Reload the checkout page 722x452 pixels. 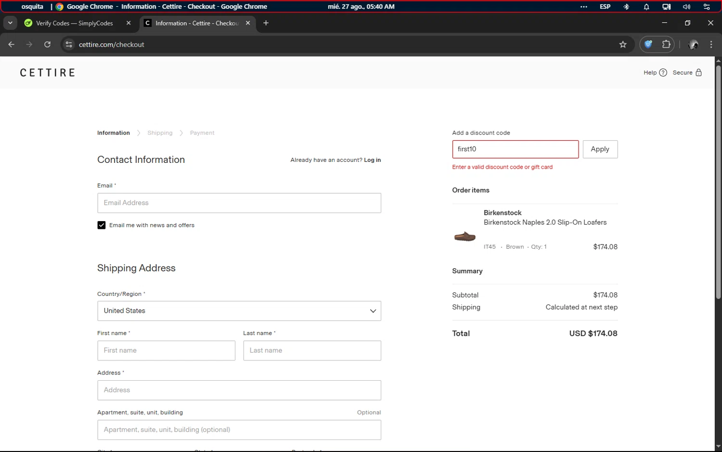tap(47, 44)
